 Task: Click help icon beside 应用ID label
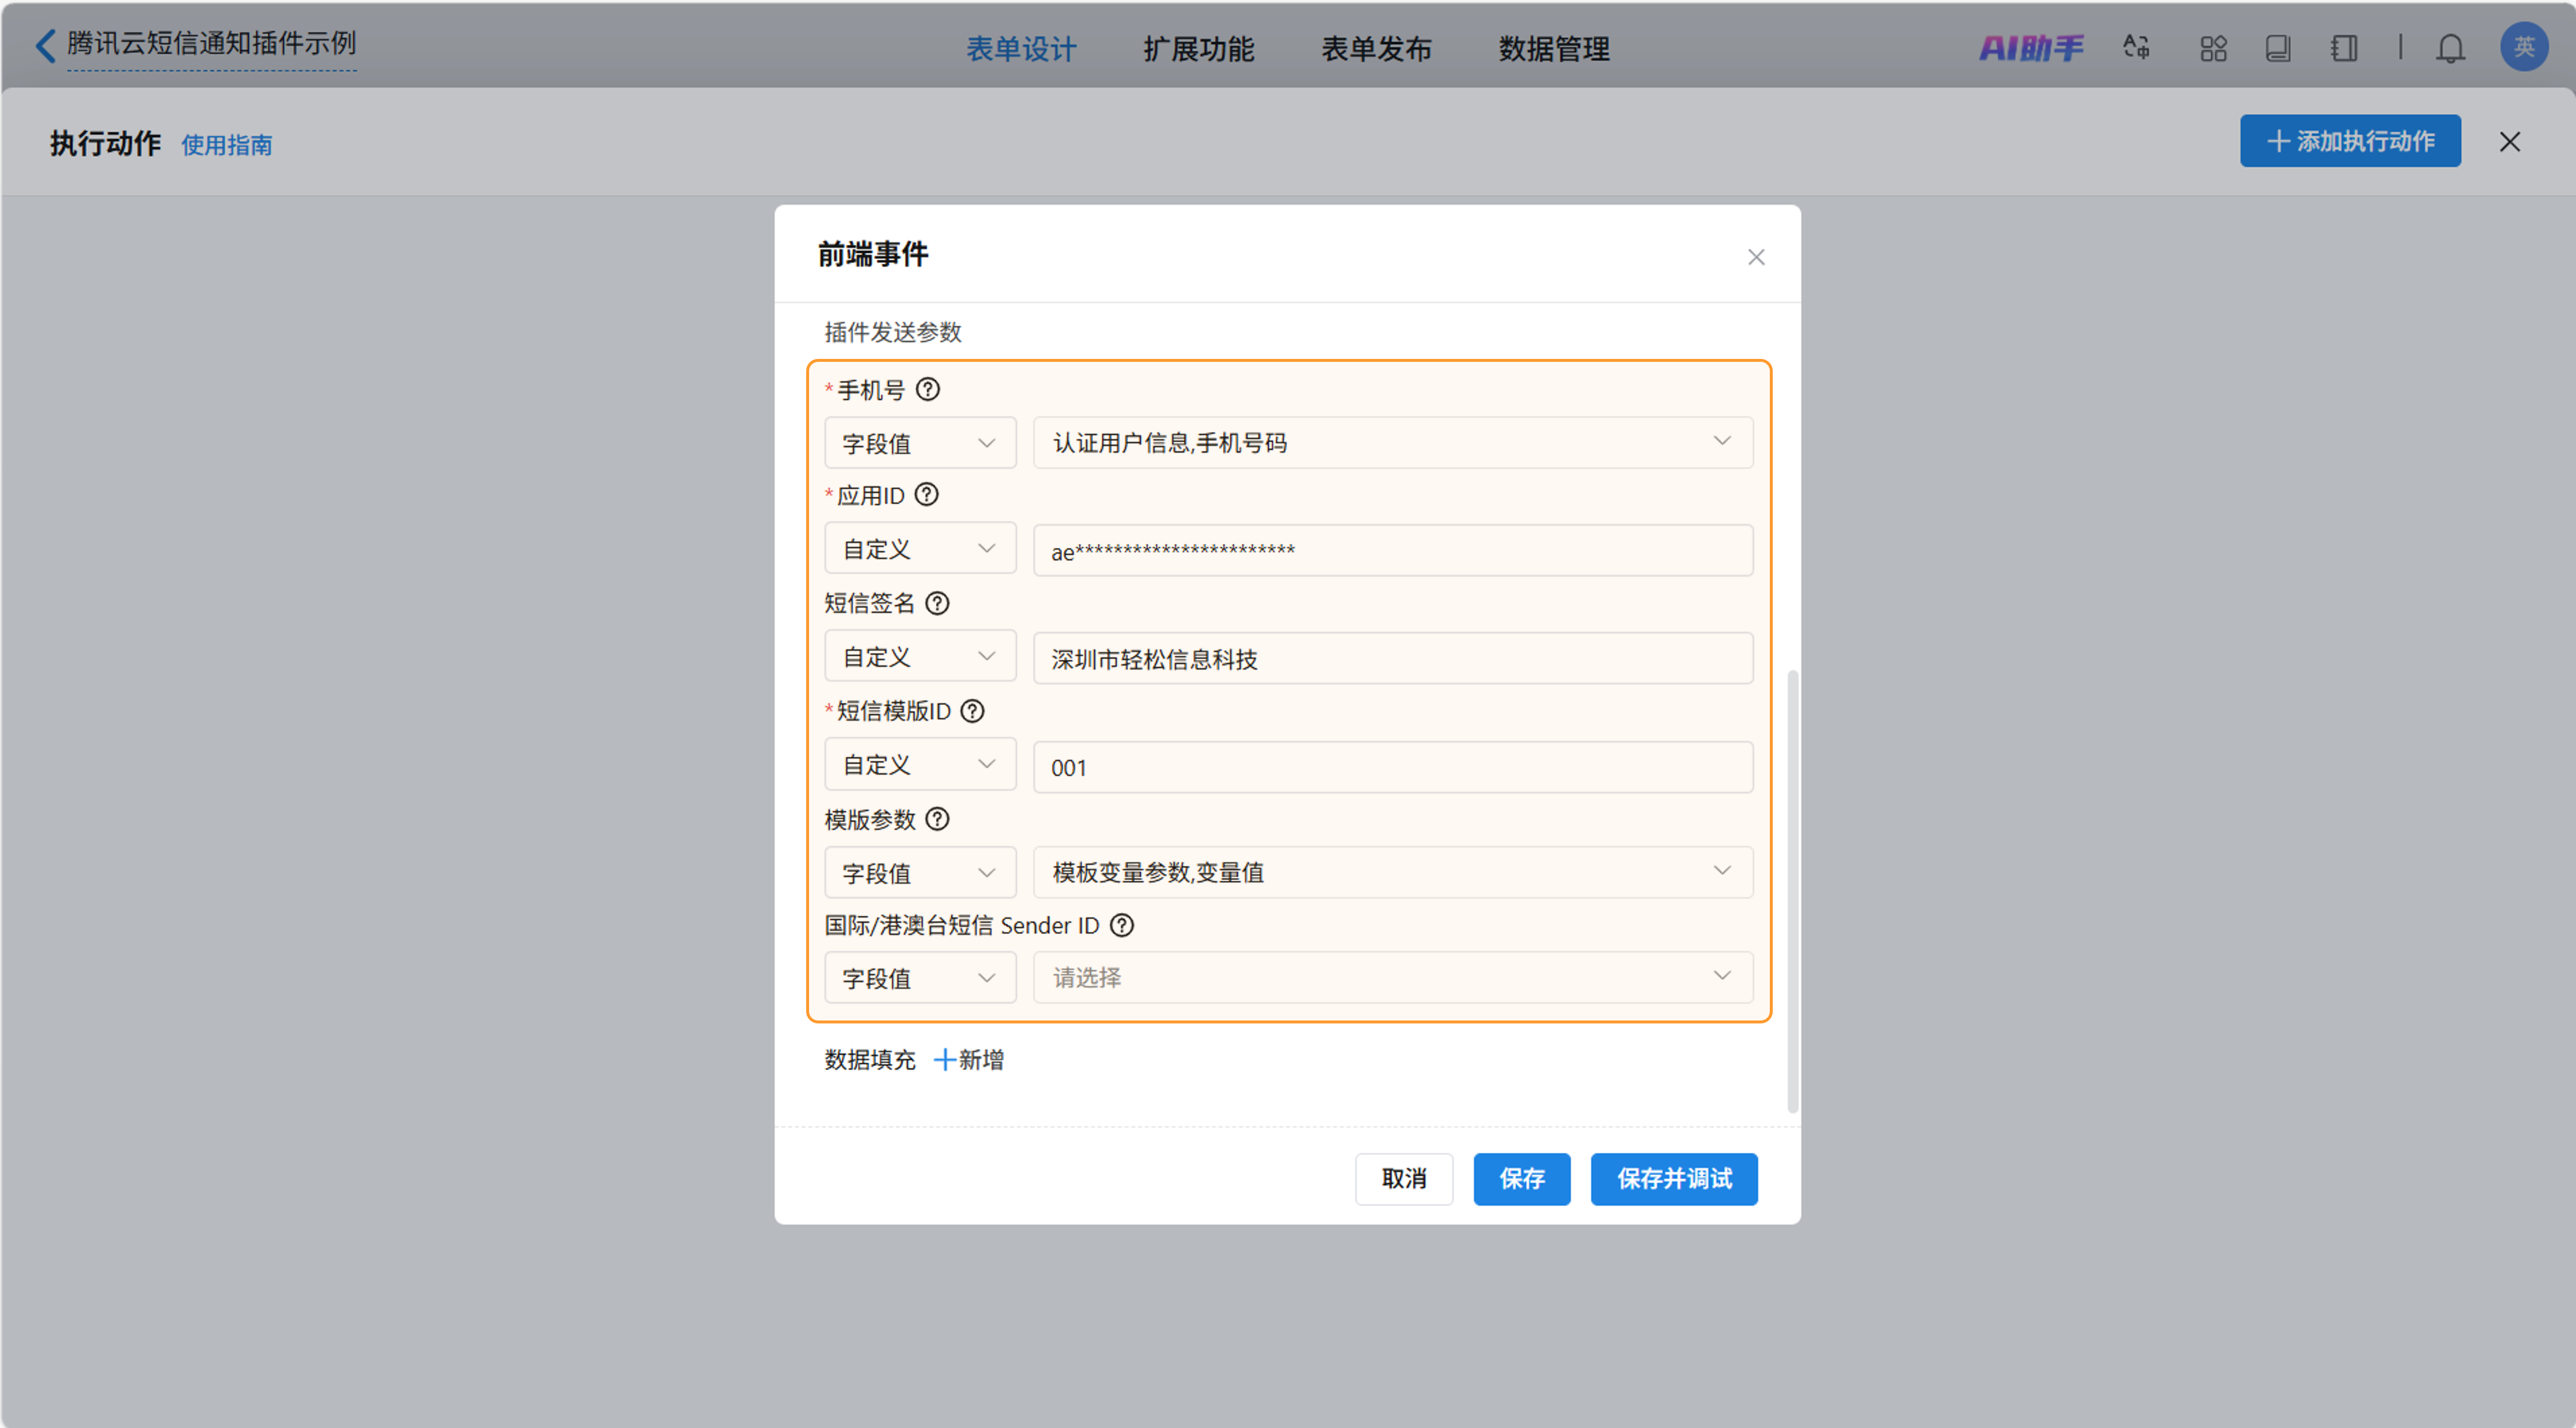click(926, 495)
